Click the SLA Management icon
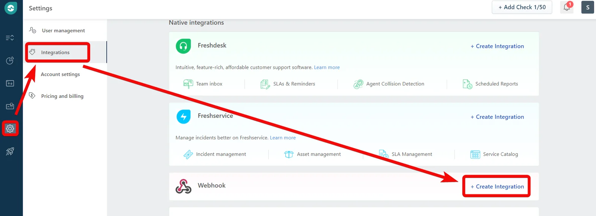The height and width of the screenshot is (216, 596). coord(384,154)
